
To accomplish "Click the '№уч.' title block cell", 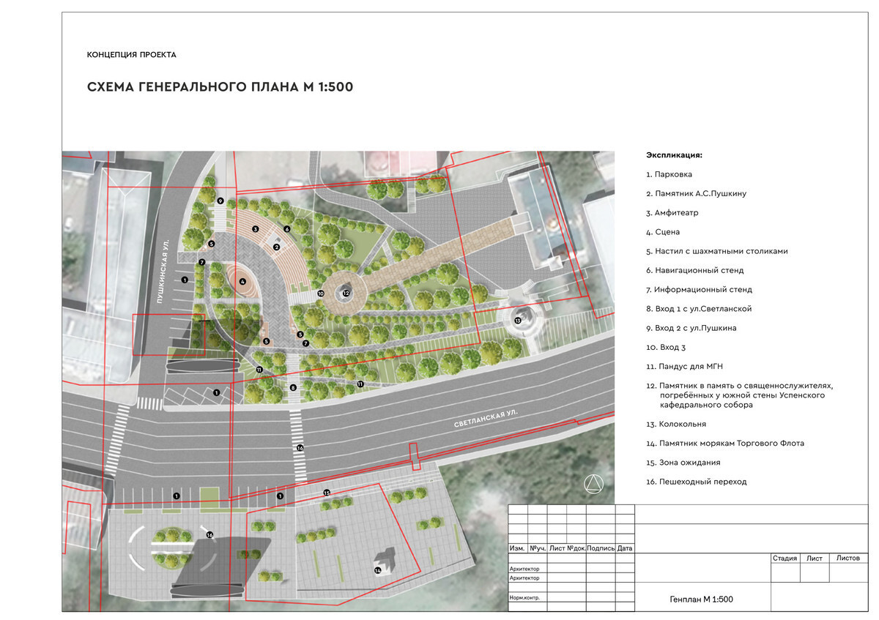I will (x=538, y=548).
